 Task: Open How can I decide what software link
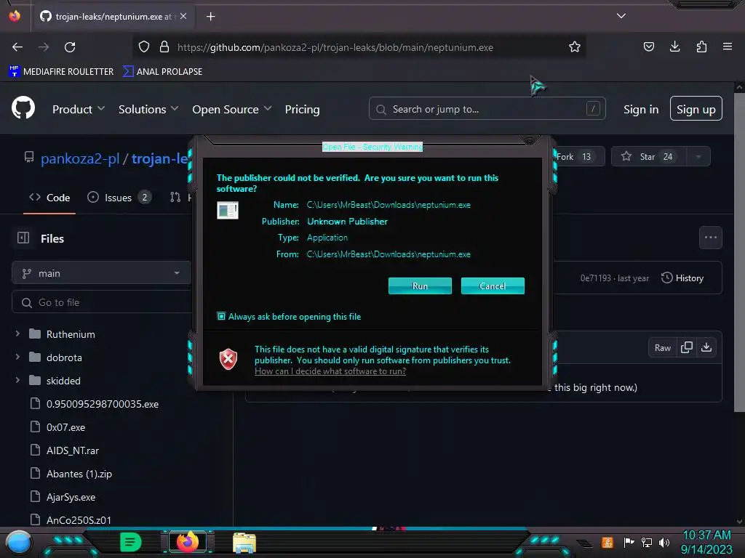pos(330,371)
